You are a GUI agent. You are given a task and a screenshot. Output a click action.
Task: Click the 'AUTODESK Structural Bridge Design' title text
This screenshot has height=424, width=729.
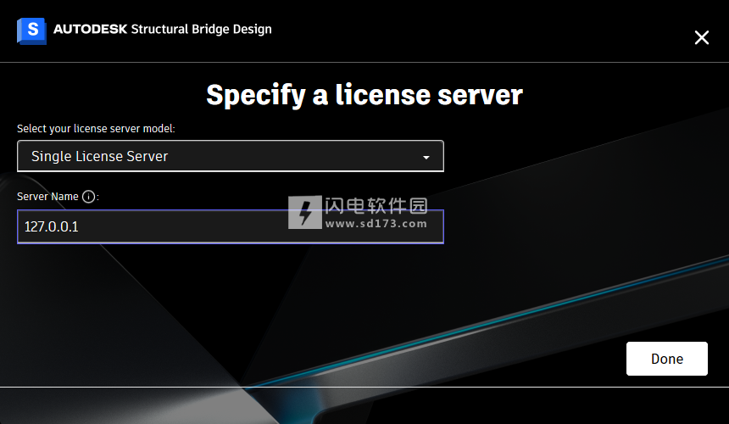click(162, 30)
